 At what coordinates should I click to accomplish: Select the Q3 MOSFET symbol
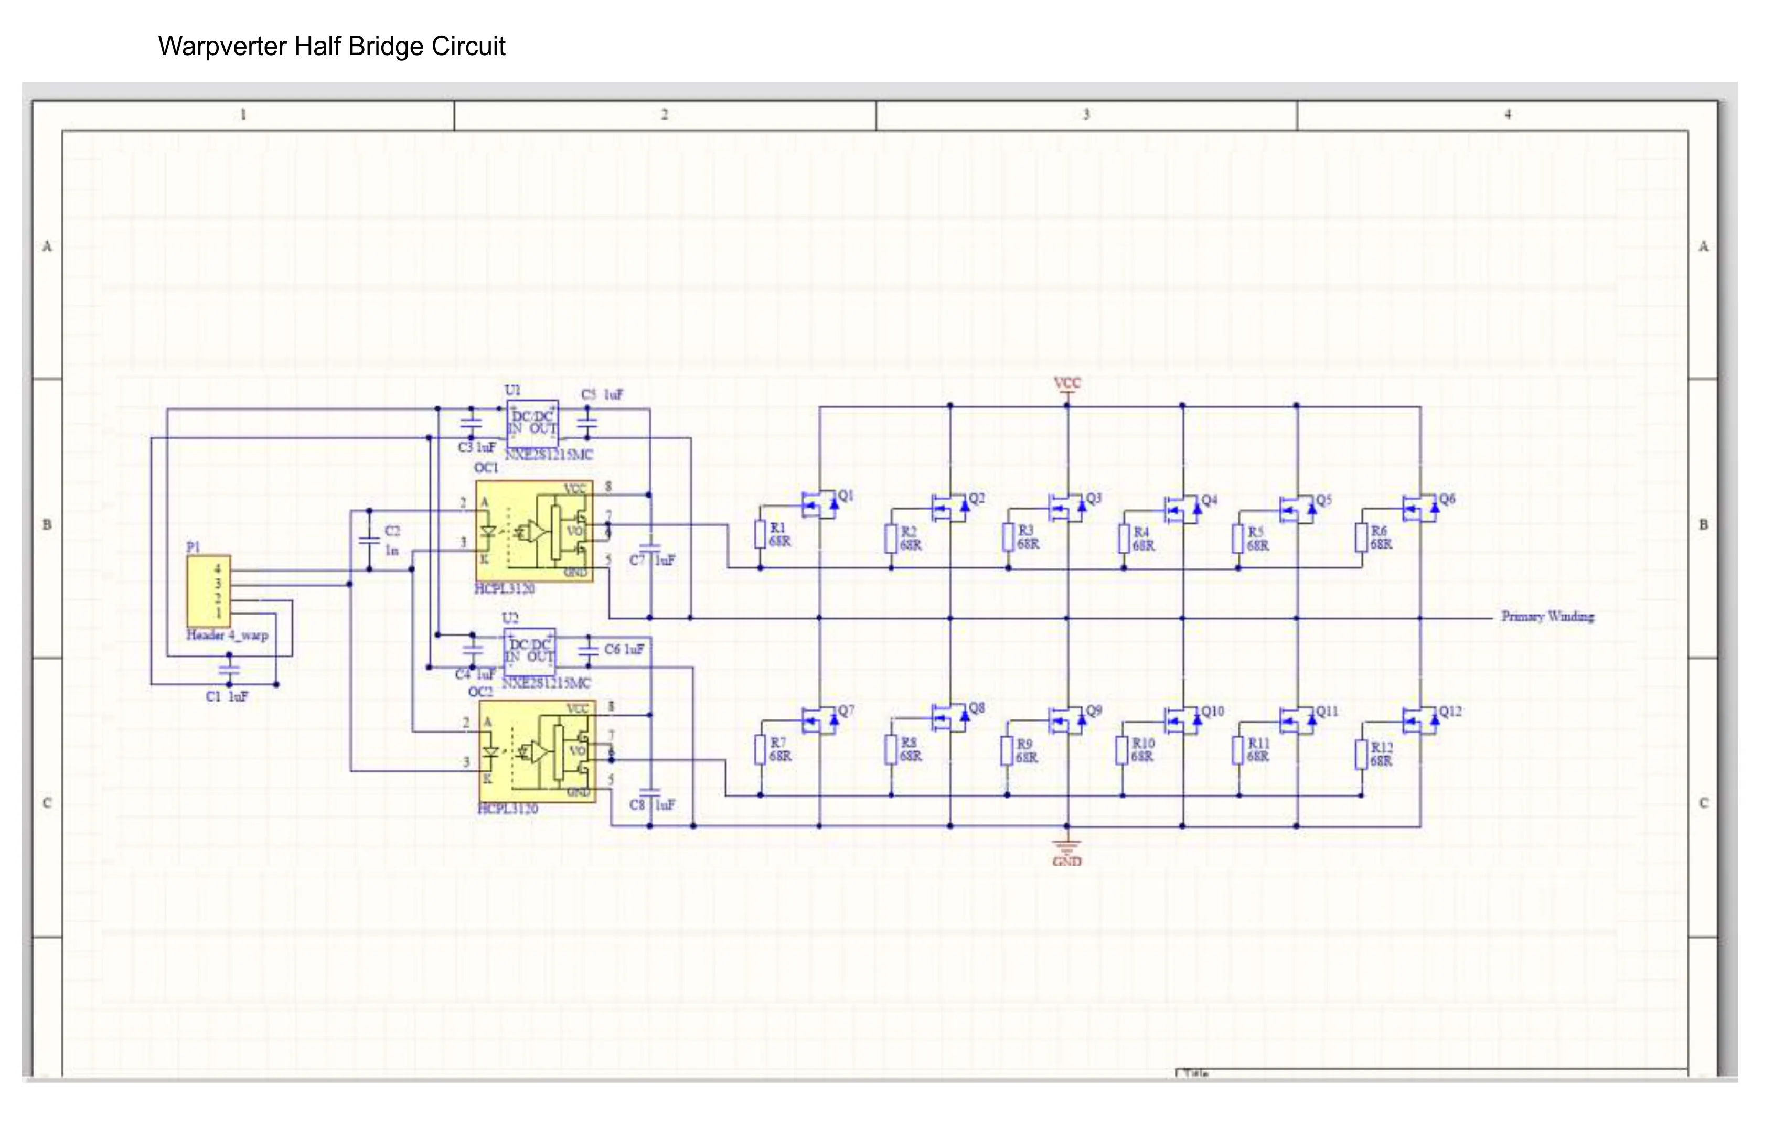pyautogui.click(x=1067, y=507)
